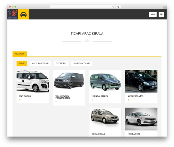
Task: Click the small car divider icon
Action: [x=87, y=41]
